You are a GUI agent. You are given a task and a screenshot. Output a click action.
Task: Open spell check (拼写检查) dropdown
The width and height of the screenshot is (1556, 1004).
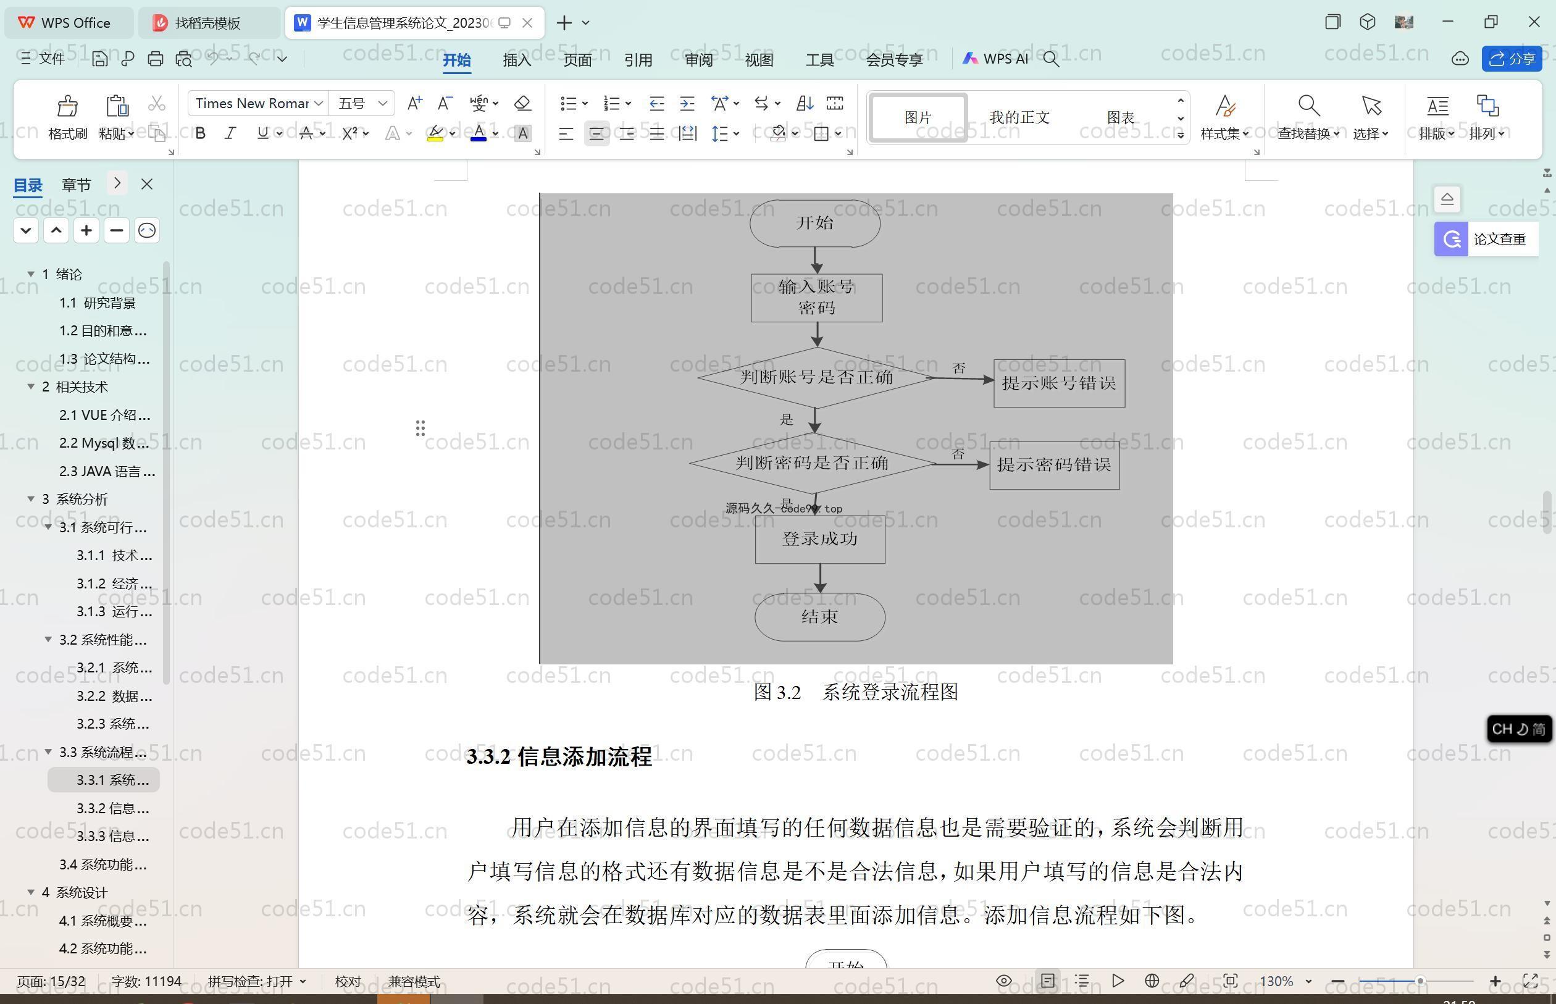(303, 981)
